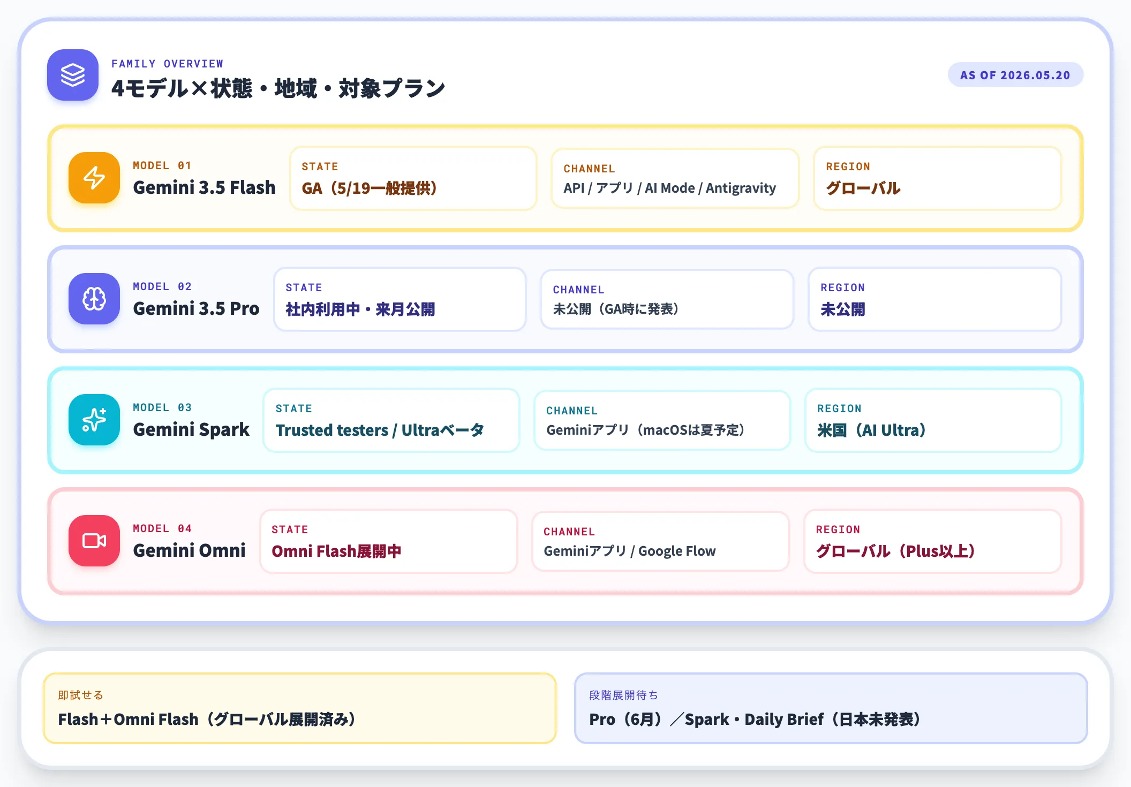The image size is (1131, 787).
Task: Click the 段階展開待ち summary card
Action: pos(831,708)
